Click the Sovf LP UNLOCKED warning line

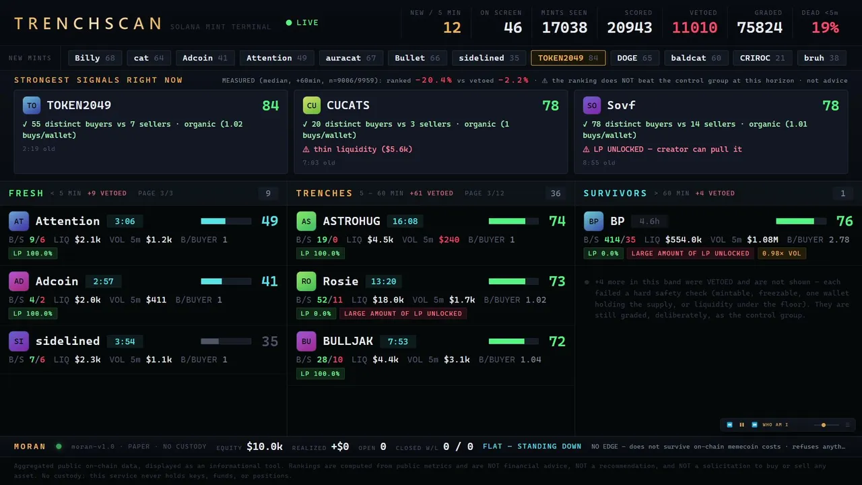[662, 149]
